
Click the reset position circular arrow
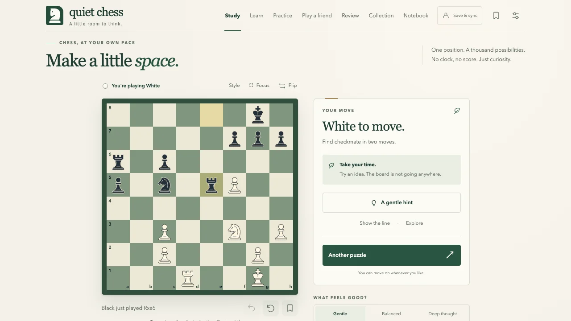pyautogui.click(x=270, y=308)
